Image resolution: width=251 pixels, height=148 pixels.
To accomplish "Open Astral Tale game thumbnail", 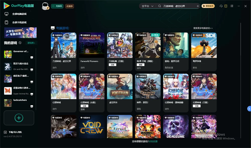I will (x=120, y=127).
